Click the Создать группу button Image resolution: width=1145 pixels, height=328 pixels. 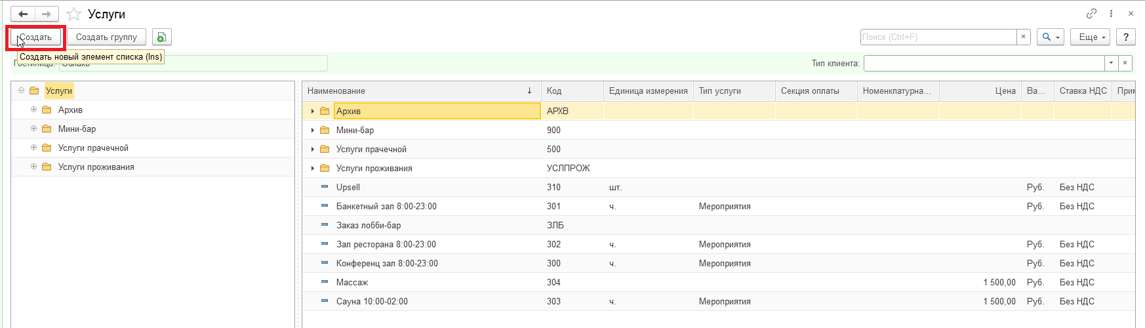[106, 37]
